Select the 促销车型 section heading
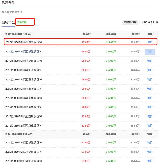The width and height of the screenshot is (163, 165). pyautogui.click(x=8, y=22)
